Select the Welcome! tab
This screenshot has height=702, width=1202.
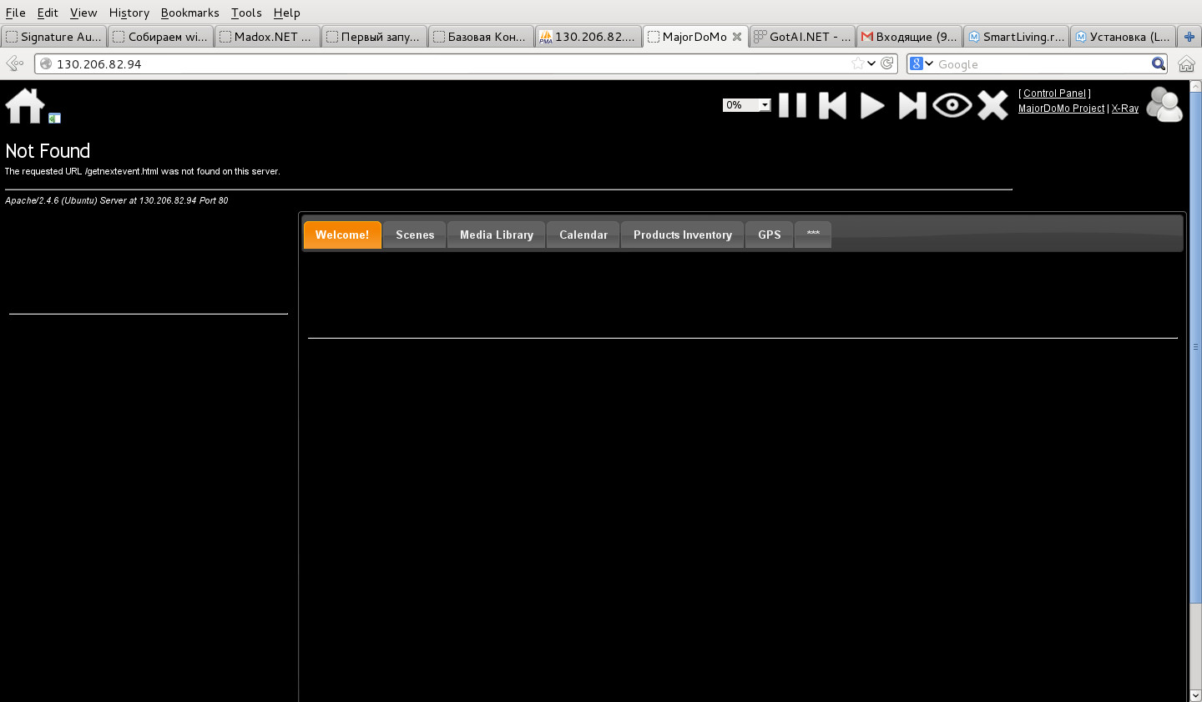342,235
